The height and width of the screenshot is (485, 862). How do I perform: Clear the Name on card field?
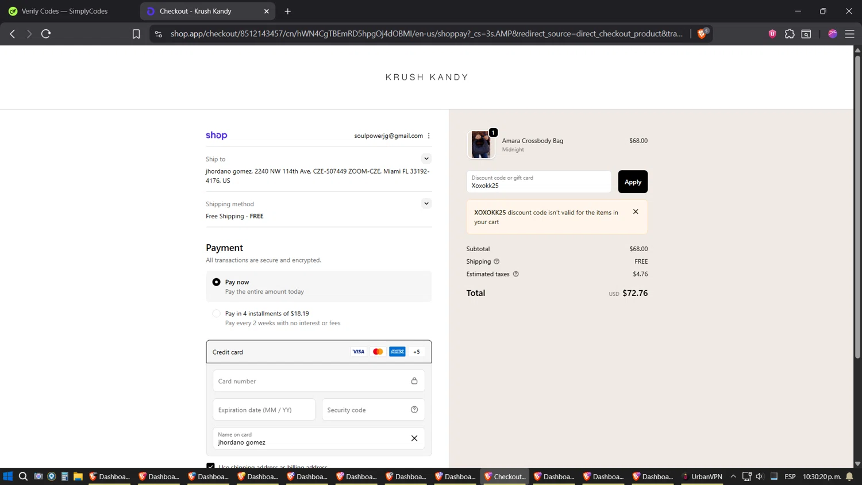coord(414,438)
